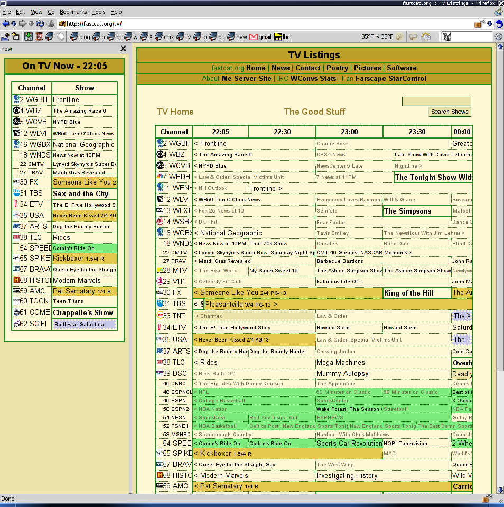
Task: Open the 'lbc' bookmark
Action: pyautogui.click(x=282, y=37)
